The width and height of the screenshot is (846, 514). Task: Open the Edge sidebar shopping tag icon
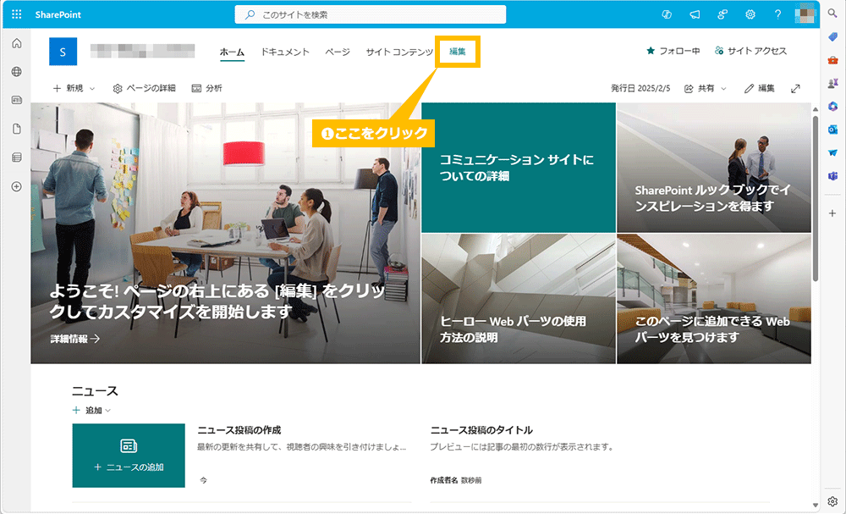coord(832,36)
